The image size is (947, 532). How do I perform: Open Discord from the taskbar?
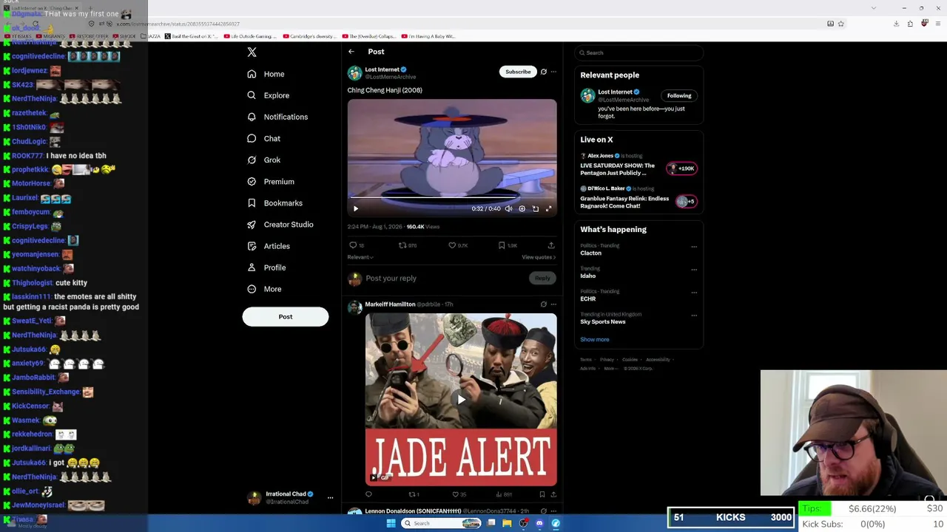click(539, 523)
